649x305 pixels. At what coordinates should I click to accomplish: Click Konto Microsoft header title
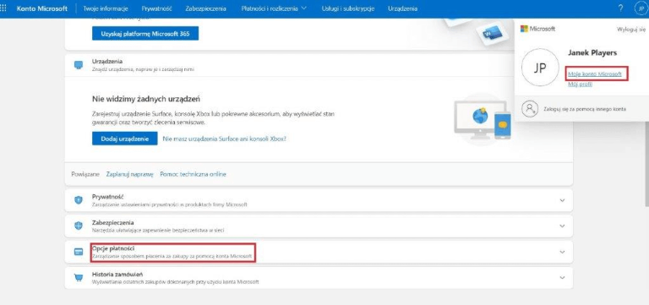coord(41,8)
